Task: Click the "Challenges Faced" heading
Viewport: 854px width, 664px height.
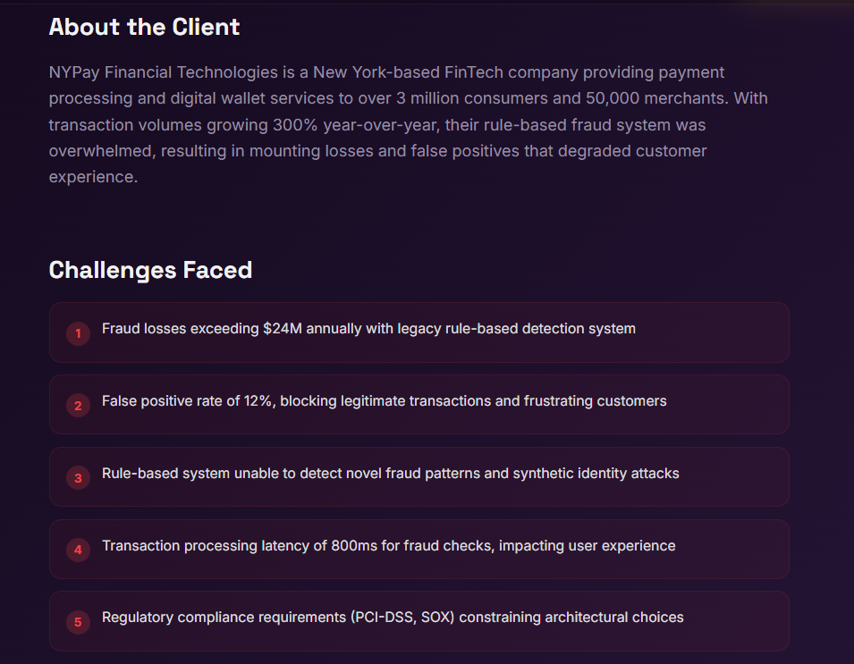Action: pyautogui.click(x=150, y=270)
